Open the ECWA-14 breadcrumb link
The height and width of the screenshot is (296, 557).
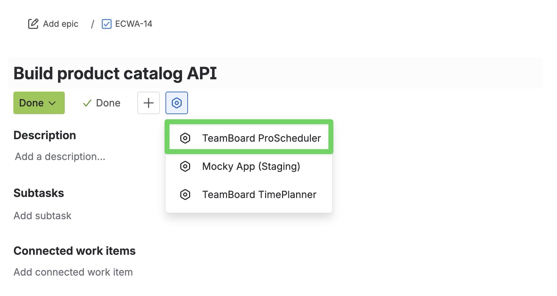133,24
